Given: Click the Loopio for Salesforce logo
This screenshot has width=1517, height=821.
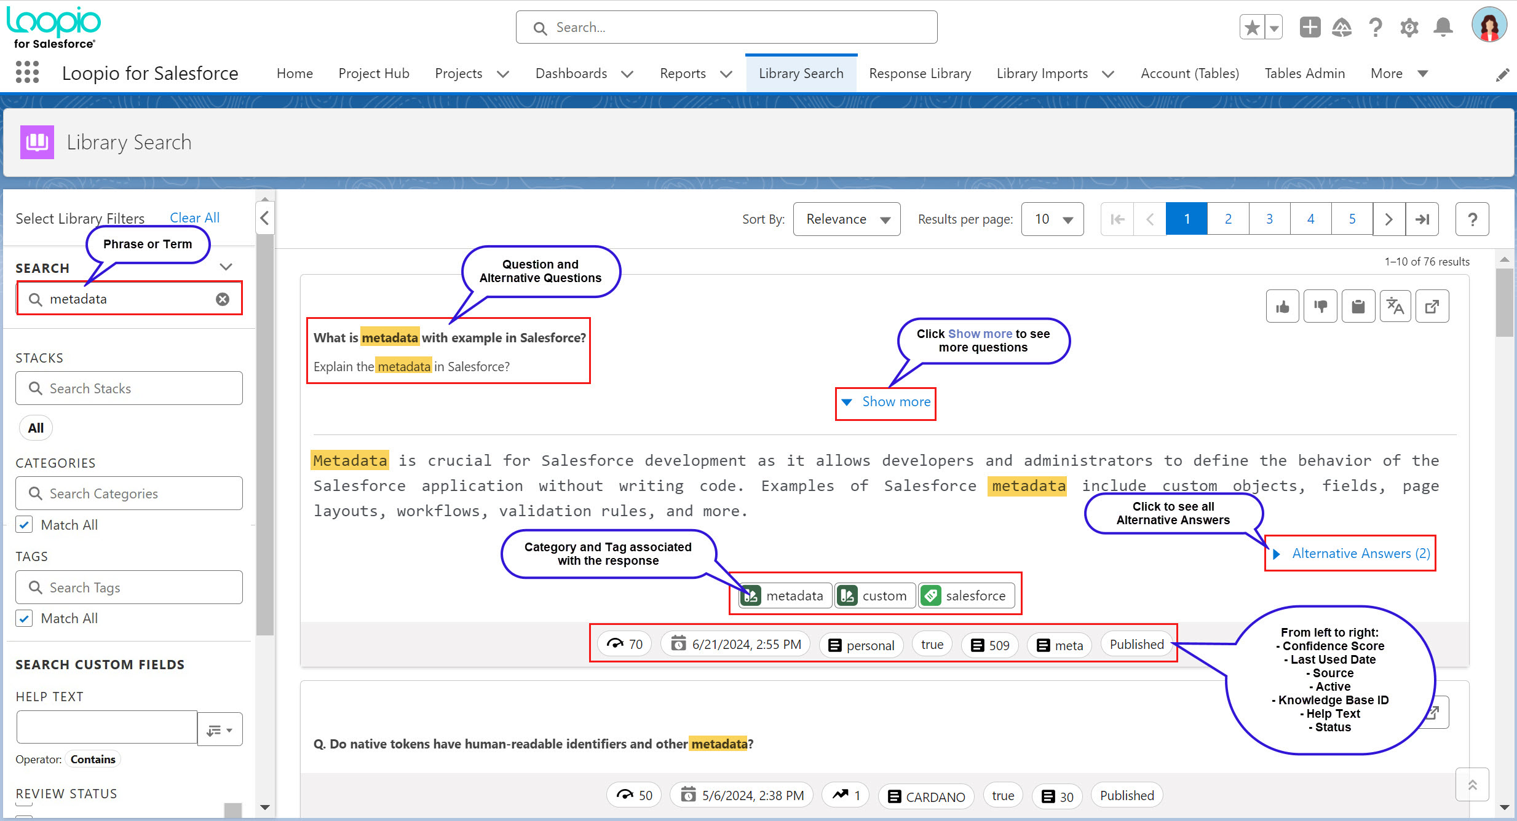Looking at the screenshot, I should [x=55, y=28].
